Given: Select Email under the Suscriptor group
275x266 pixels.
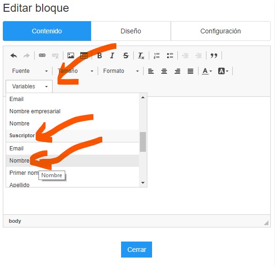Looking at the screenshot, I should (x=72, y=149).
